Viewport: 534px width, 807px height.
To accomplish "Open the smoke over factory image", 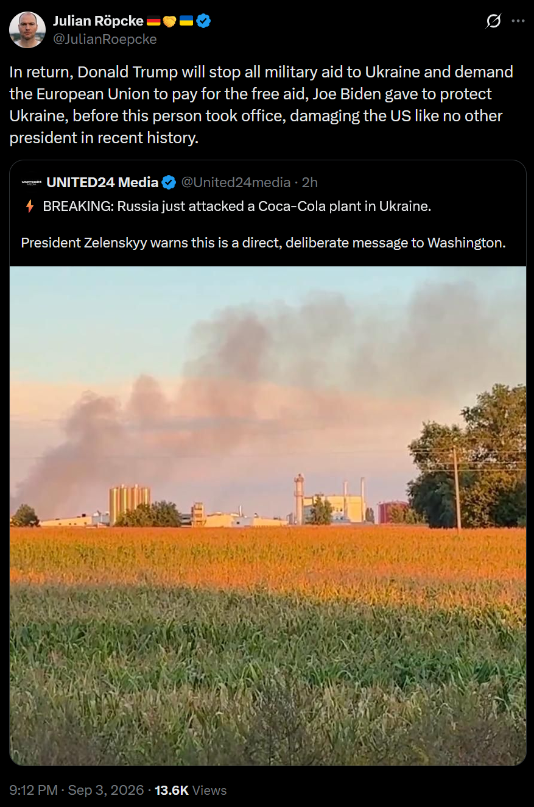I will (x=268, y=516).
